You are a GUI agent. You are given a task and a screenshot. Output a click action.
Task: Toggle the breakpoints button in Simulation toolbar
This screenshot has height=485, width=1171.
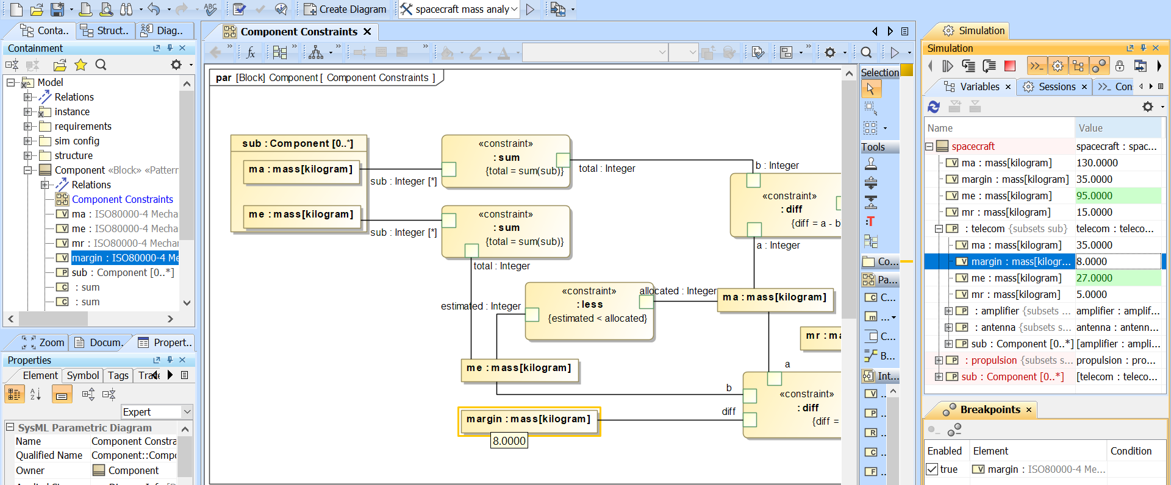[1099, 66]
